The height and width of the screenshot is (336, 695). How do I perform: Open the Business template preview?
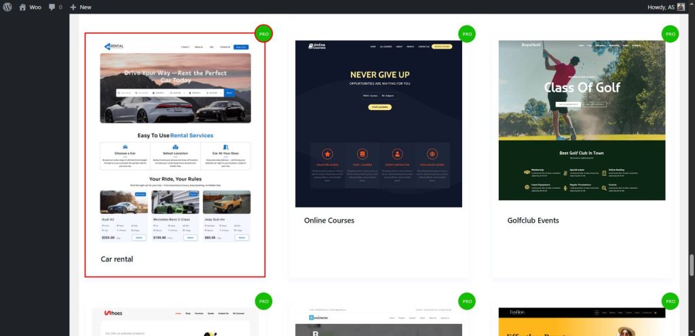[x=379, y=322]
